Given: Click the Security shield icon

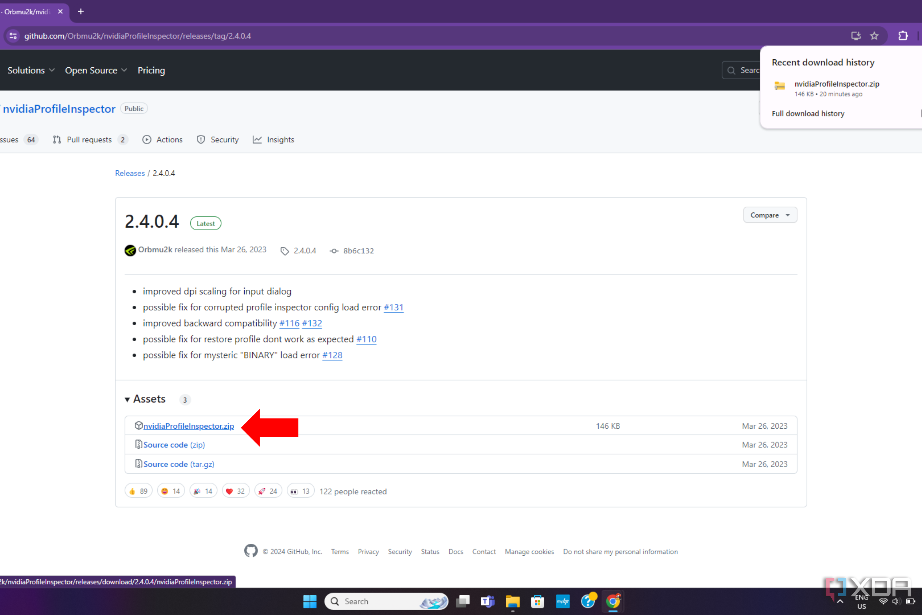Looking at the screenshot, I should click(x=201, y=140).
